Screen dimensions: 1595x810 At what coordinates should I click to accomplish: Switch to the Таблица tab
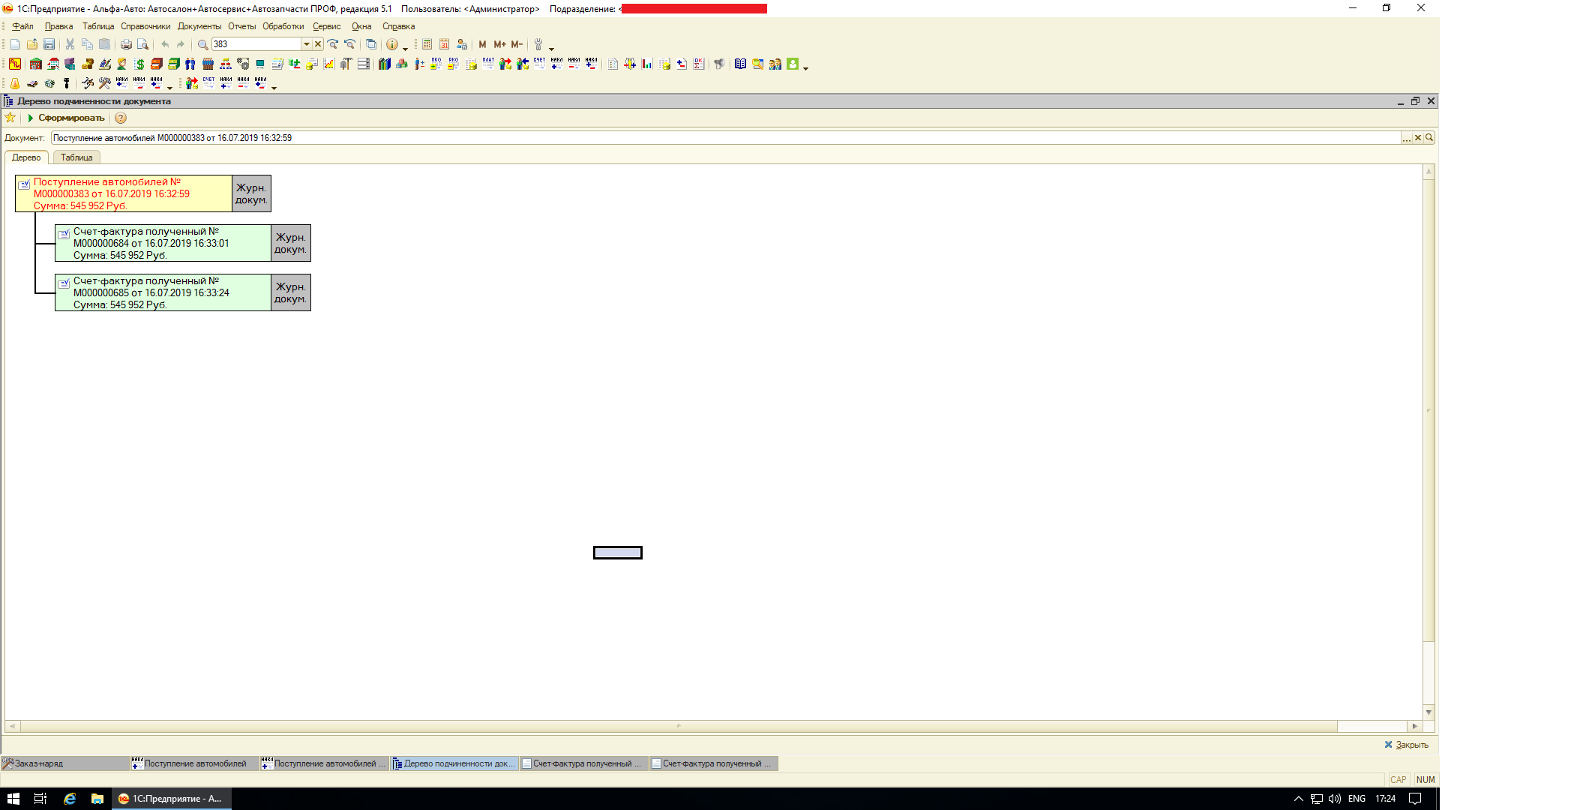coord(76,157)
